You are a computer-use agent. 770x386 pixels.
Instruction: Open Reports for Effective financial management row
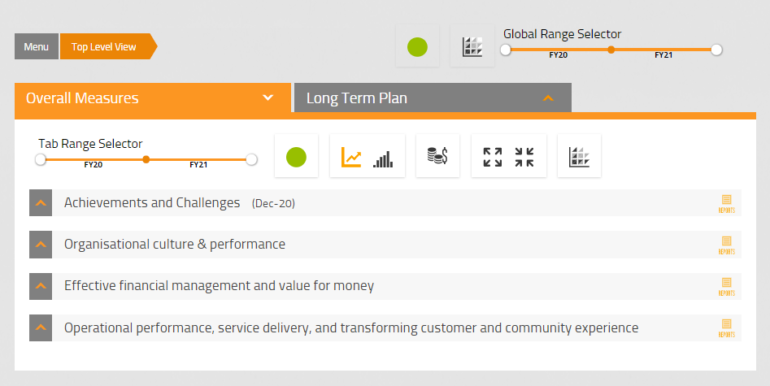click(726, 286)
